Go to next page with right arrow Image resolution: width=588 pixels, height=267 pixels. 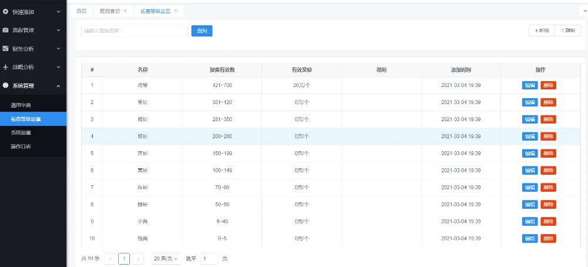pos(138,259)
